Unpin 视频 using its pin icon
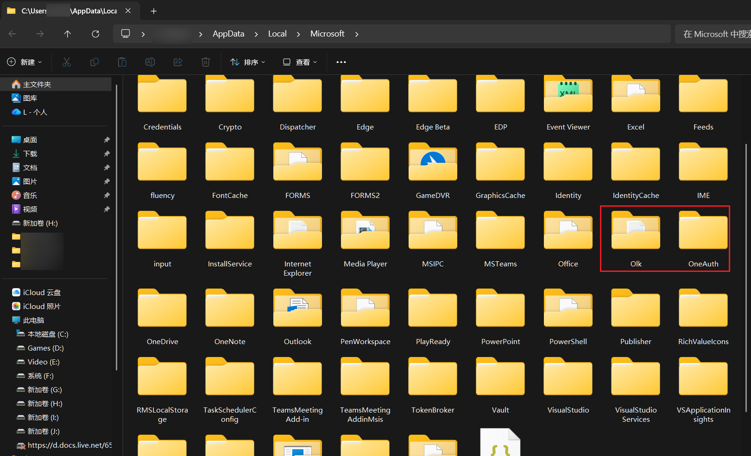 coord(107,209)
